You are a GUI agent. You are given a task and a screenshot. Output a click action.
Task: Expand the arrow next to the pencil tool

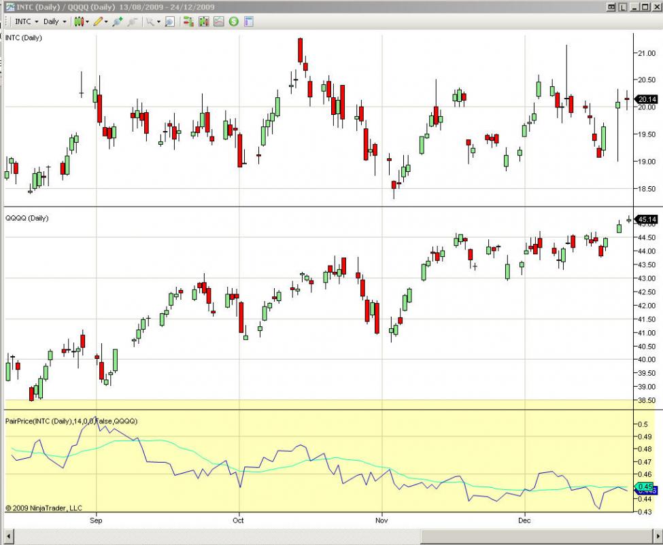106,22
